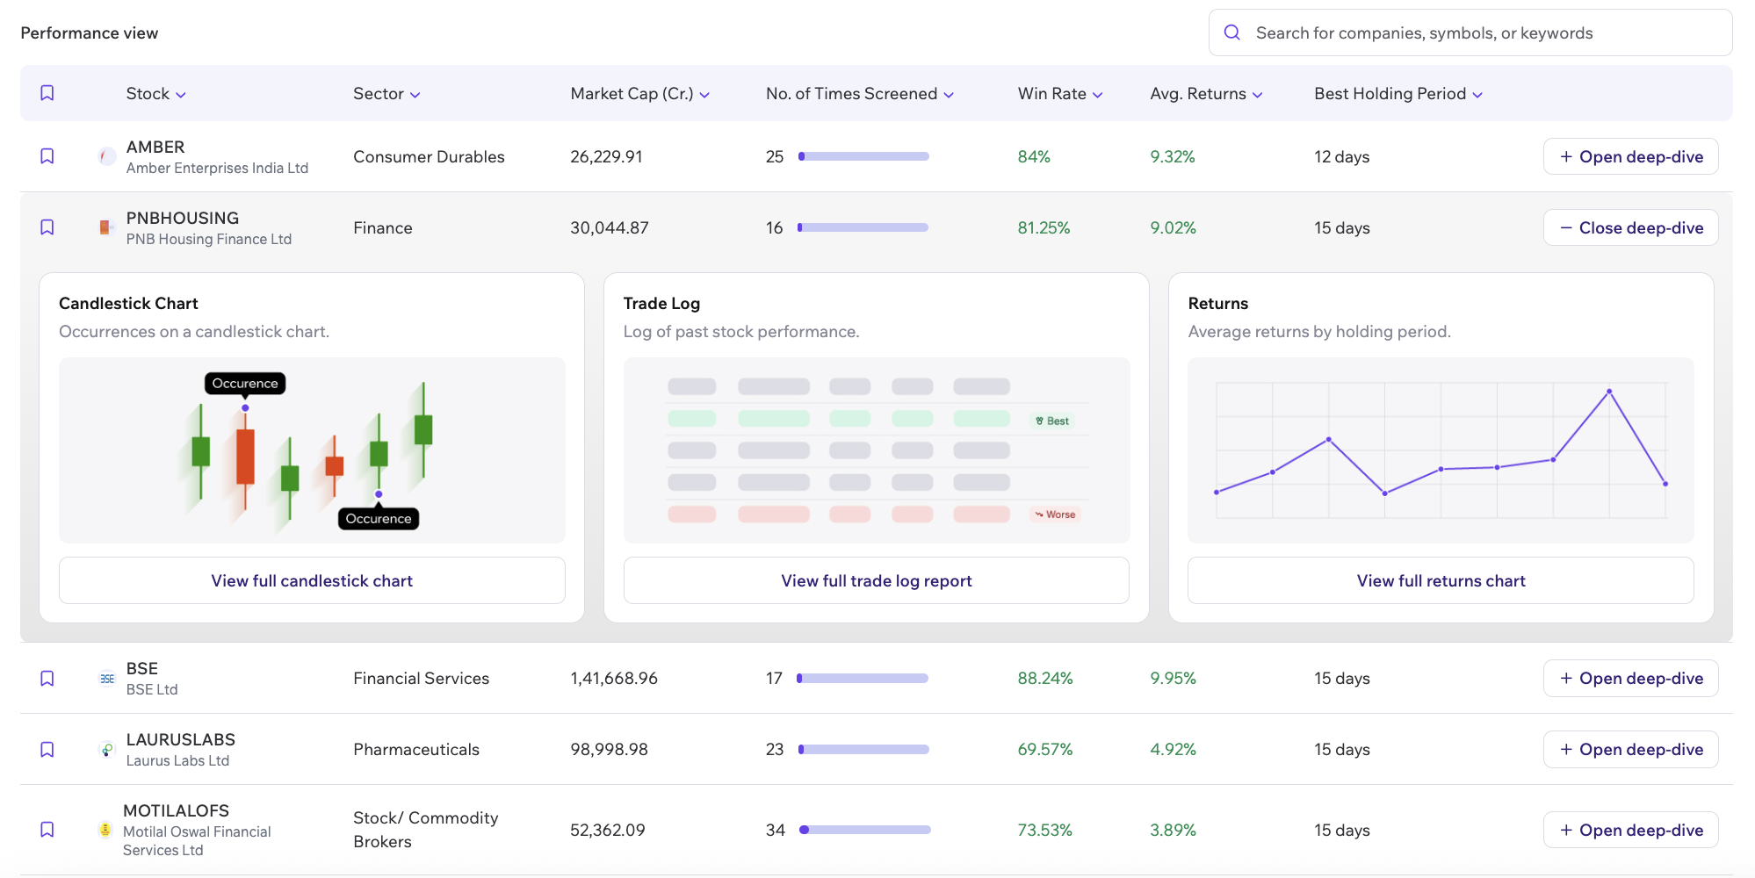Image resolution: width=1755 pixels, height=878 pixels.
Task: Bookmark the AMBER stock row
Action: tap(47, 156)
